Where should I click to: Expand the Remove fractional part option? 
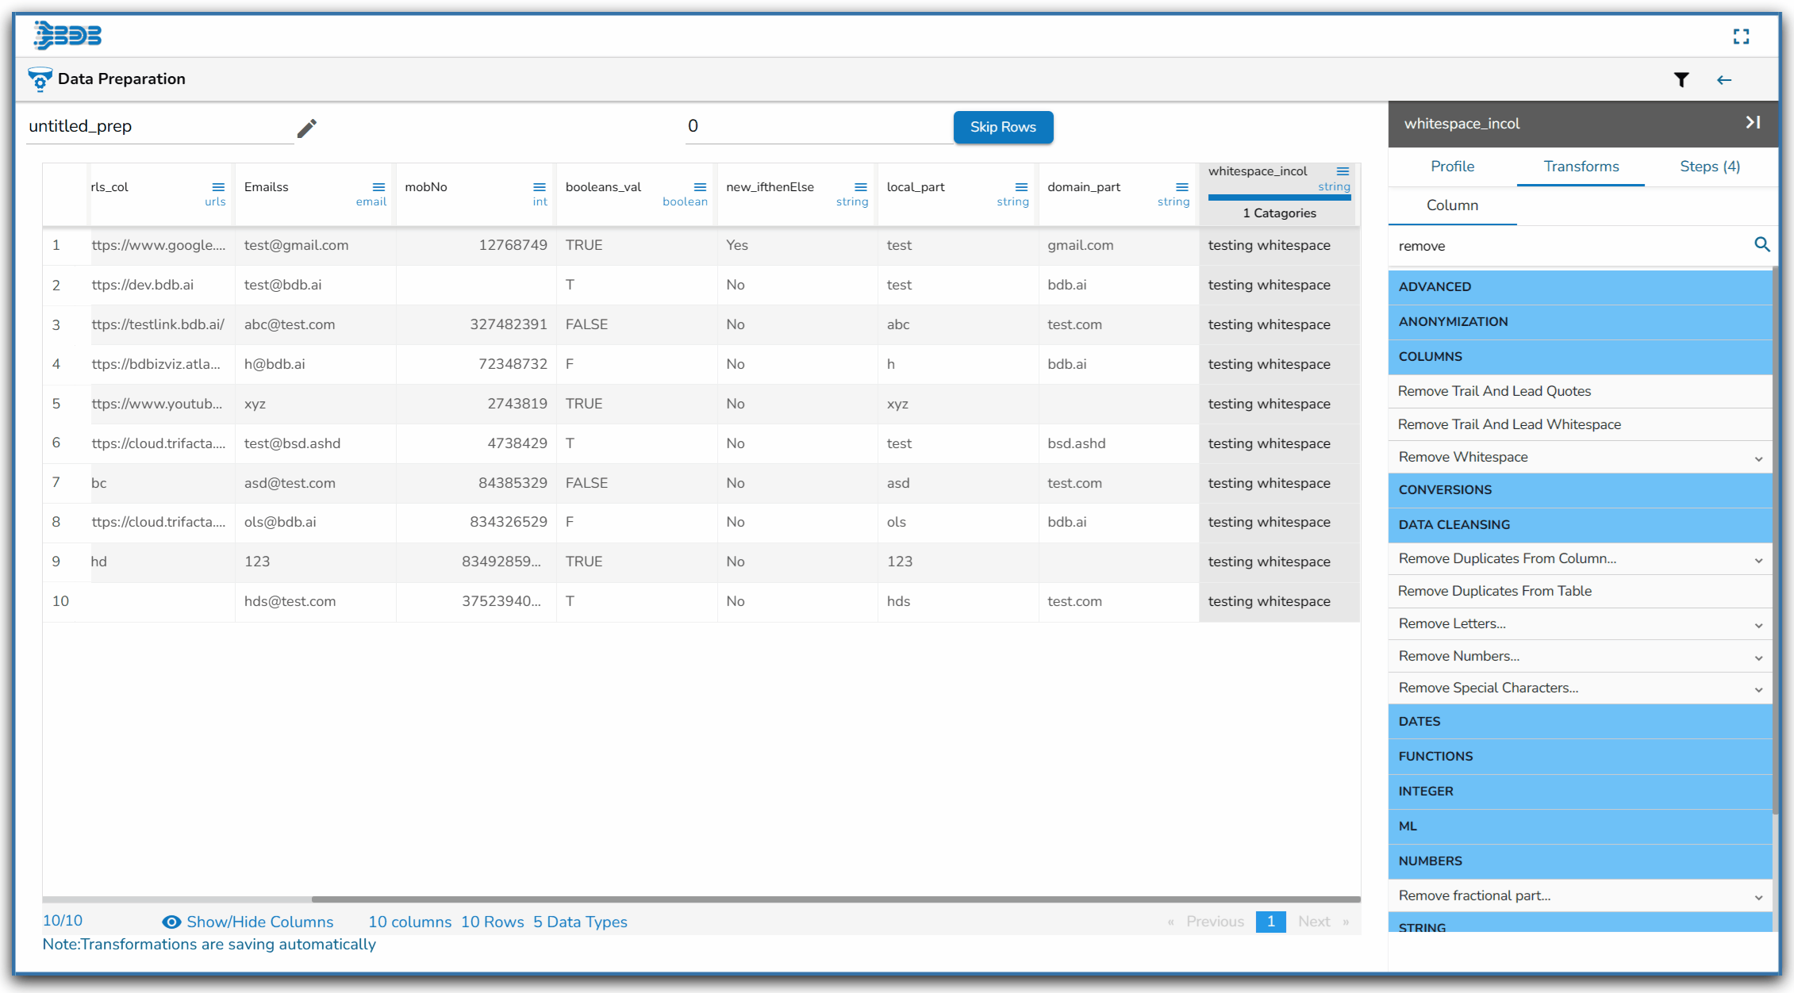1758,897
